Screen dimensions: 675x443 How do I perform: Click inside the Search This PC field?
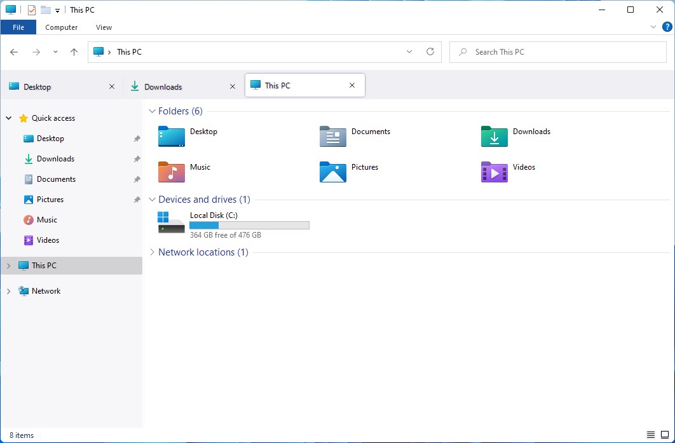[x=557, y=51]
